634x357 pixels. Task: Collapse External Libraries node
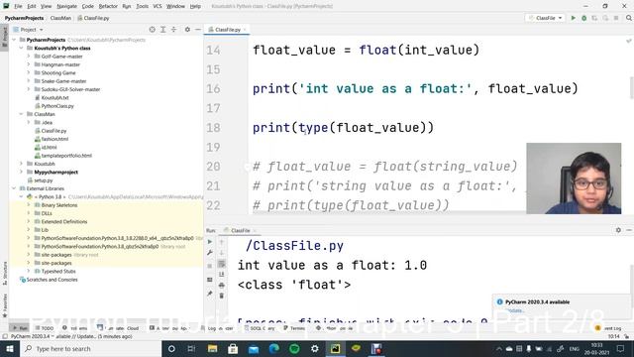[x=14, y=188]
